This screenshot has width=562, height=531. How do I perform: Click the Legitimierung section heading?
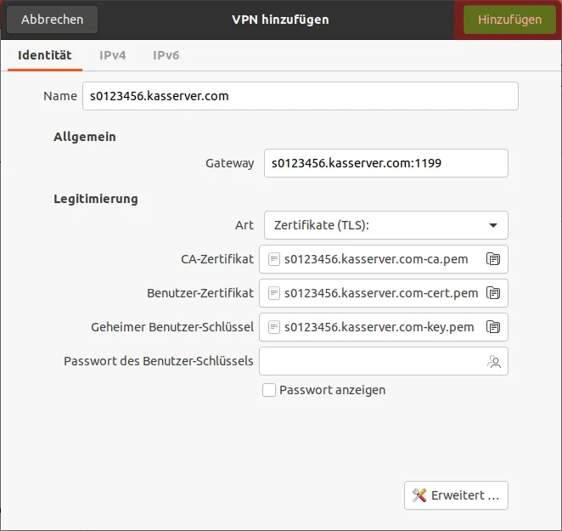tap(96, 199)
